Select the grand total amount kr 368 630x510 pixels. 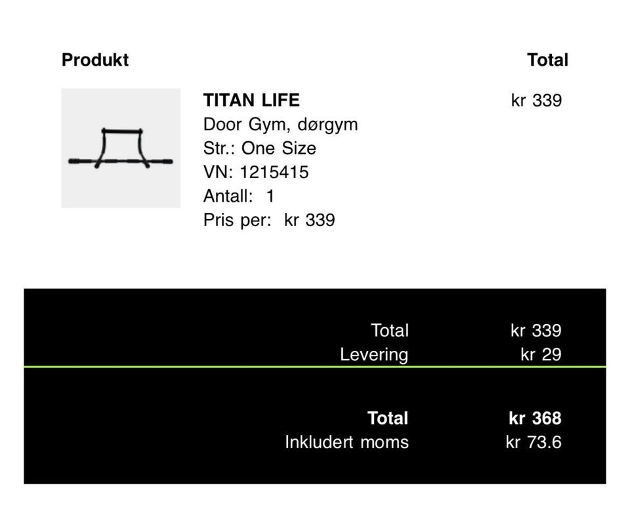pos(535,418)
